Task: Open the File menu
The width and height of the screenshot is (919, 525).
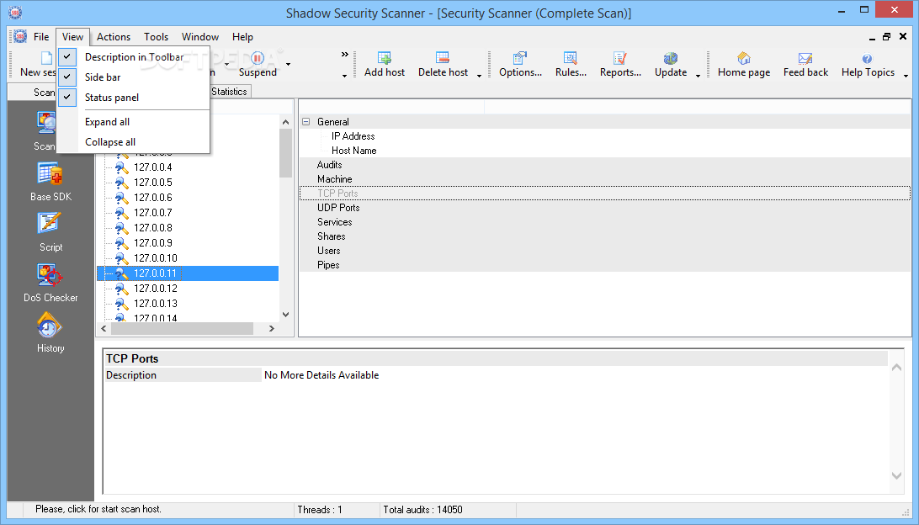Action: [41, 36]
